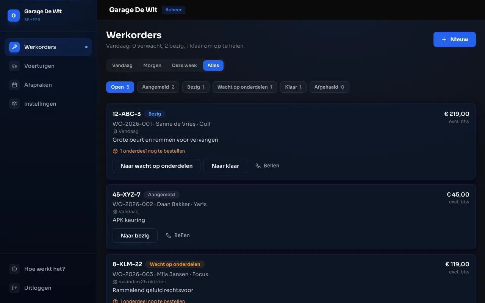Image resolution: width=485 pixels, height=303 pixels.
Task: Switch to the Vandaag tab
Action: (122, 66)
